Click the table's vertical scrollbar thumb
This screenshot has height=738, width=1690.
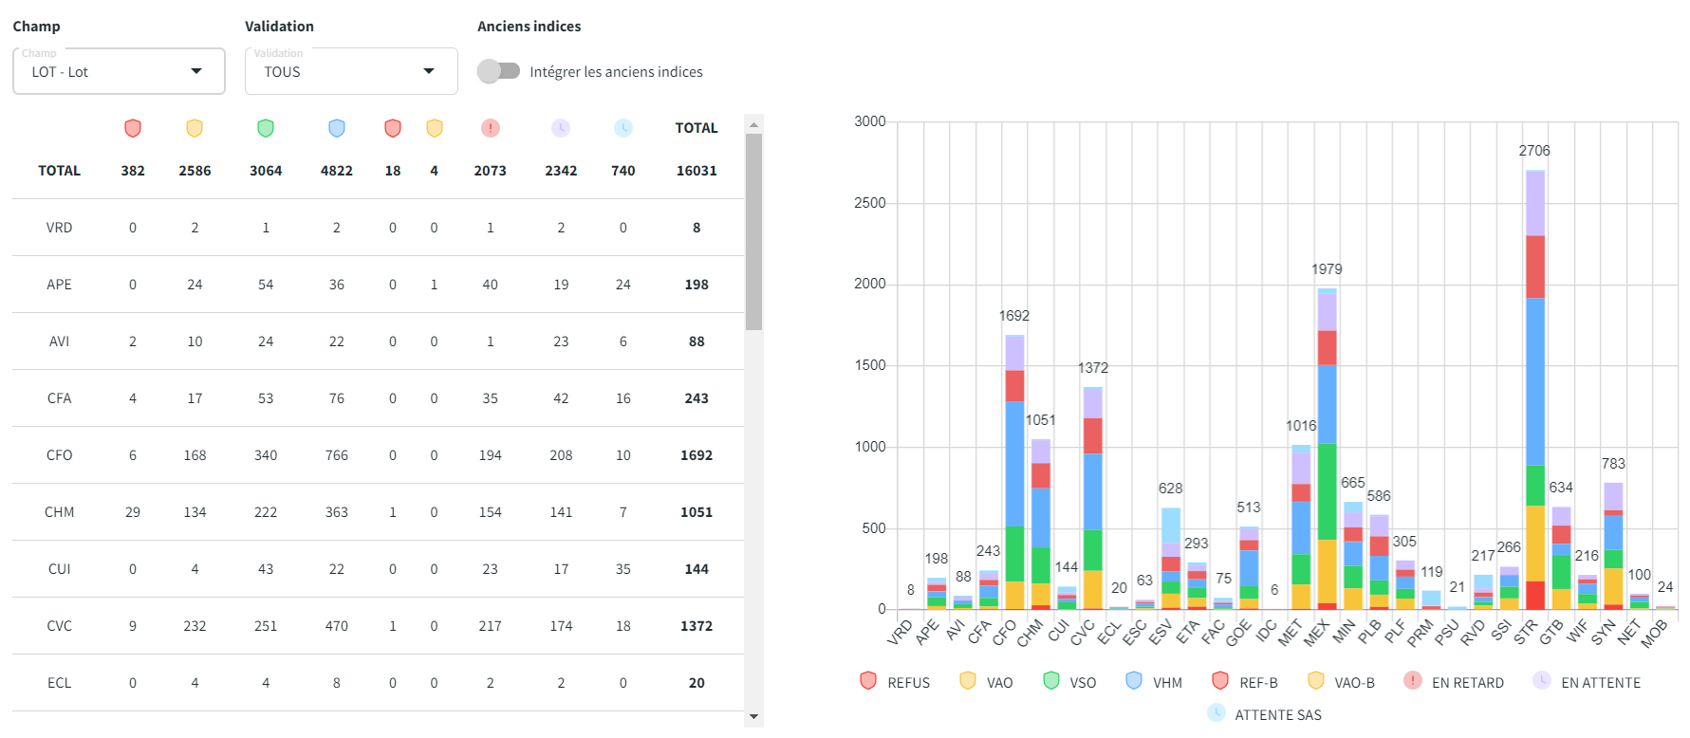[x=753, y=231]
